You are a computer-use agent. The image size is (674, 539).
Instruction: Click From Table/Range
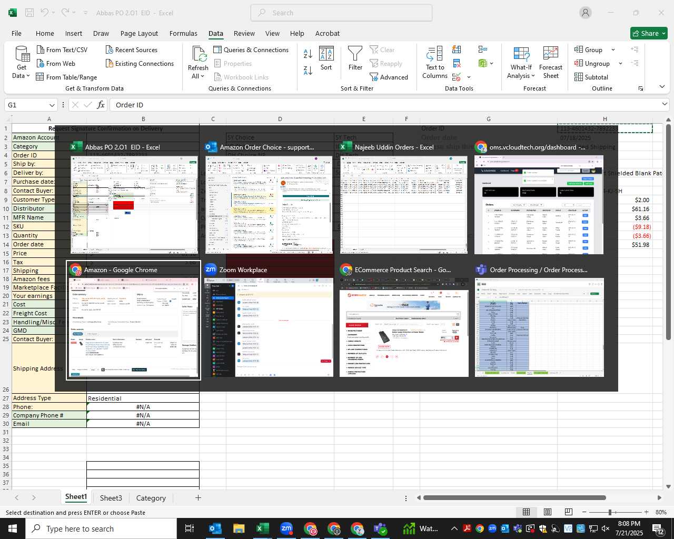coord(66,77)
